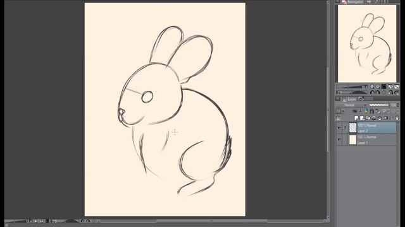This screenshot has width=405, height=227.
Task: Create a new raster layer
Action: click(x=356, y=118)
